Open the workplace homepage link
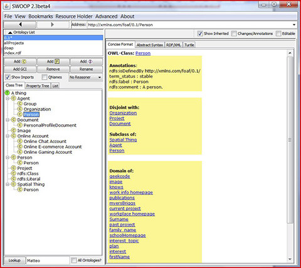 click(x=132, y=214)
